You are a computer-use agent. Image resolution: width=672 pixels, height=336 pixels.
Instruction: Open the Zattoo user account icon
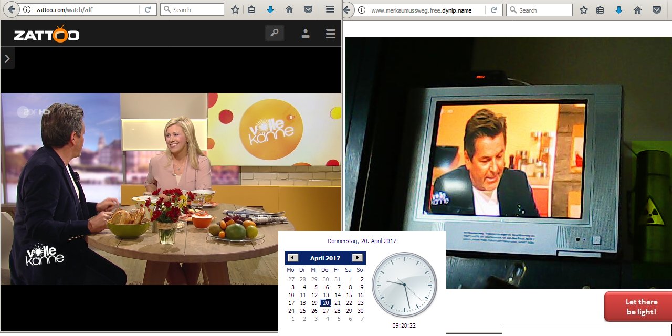[305, 34]
